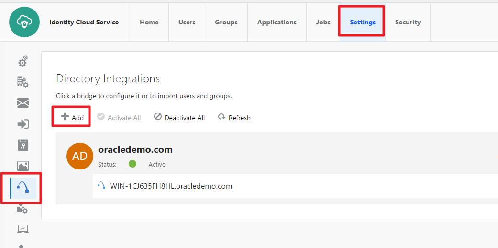Open notifications envelope icon in sidebar
The width and height of the screenshot is (498, 248).
coord(23,103)
